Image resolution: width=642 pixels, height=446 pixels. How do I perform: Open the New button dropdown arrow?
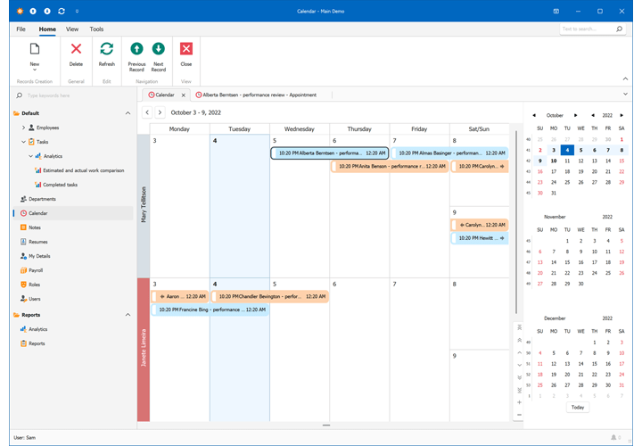(x=35, y=70)
